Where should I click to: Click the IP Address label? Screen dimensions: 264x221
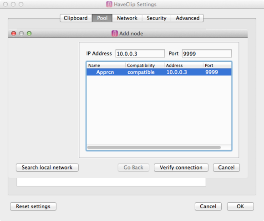pyautogui.click(x=99, y=53)
